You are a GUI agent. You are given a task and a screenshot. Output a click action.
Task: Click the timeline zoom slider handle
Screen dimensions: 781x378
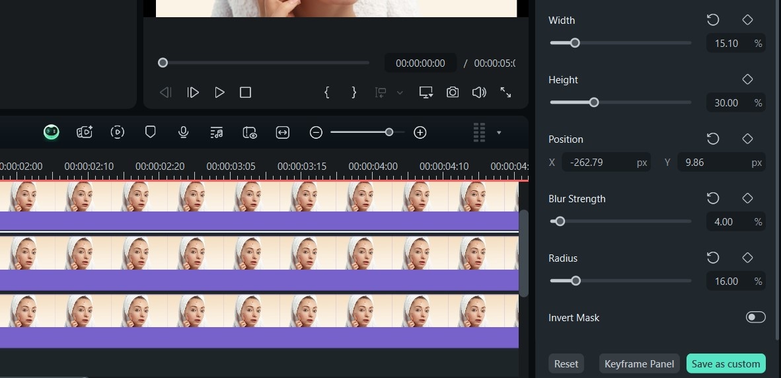tap(389, 132)
